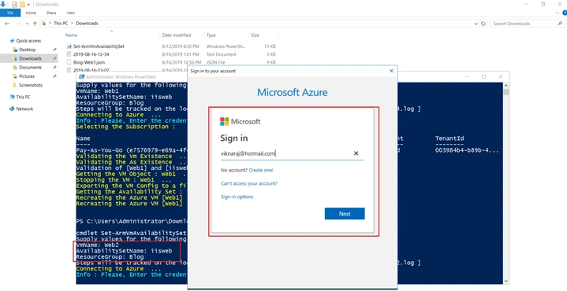
Task: Expand the ribbon with the chevron
Action: (x=558, y=13)
